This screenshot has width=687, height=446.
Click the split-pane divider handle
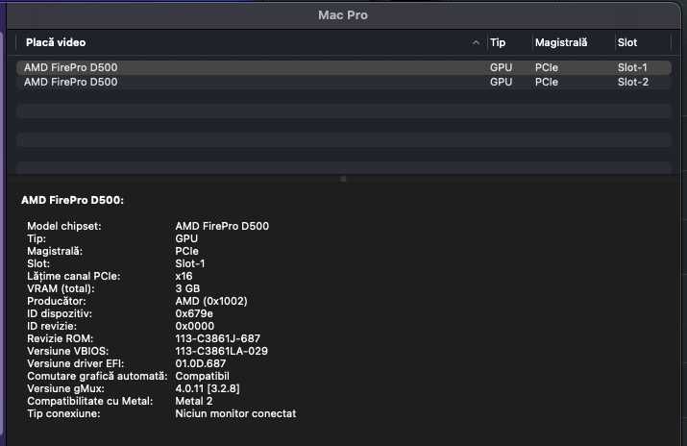[343, 179]
